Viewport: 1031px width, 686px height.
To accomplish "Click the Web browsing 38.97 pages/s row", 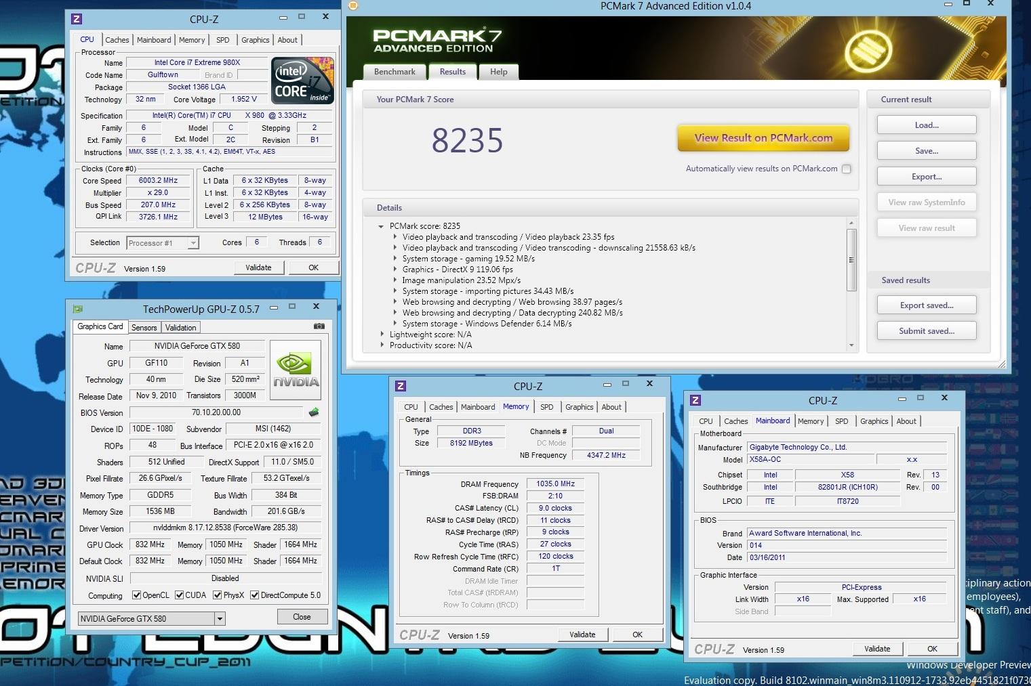I will 512,302.
